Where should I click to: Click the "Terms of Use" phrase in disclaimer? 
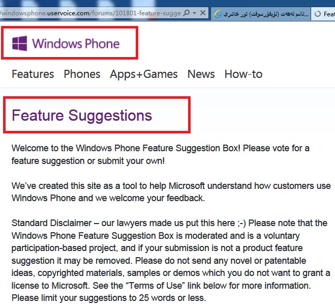(156, 286)
